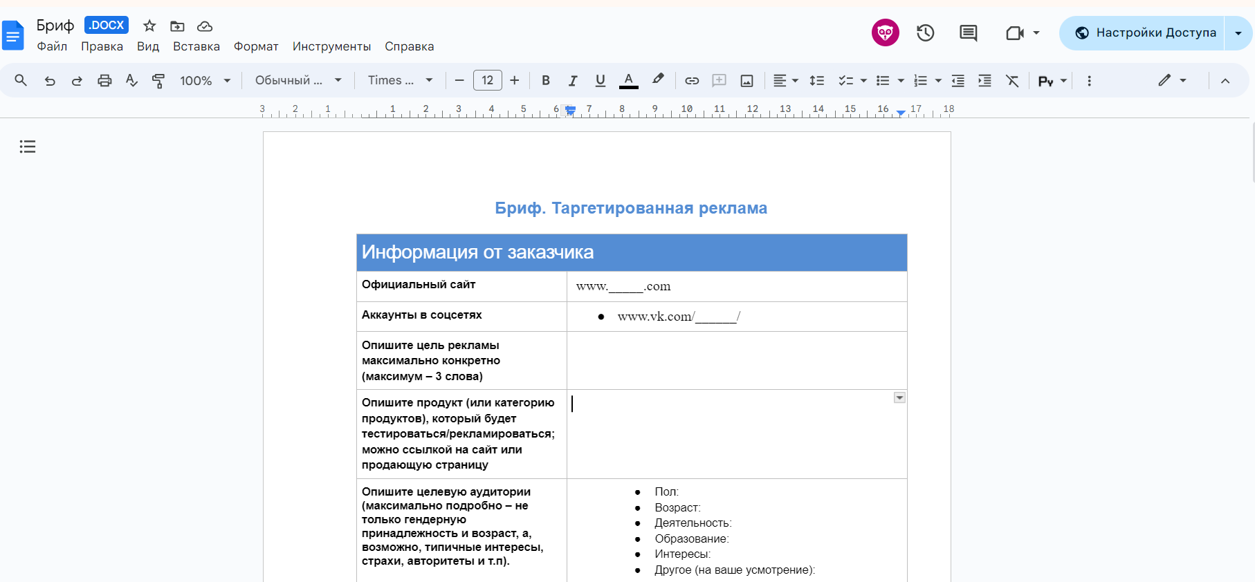Open the text color picker

[x=628, y=80]
